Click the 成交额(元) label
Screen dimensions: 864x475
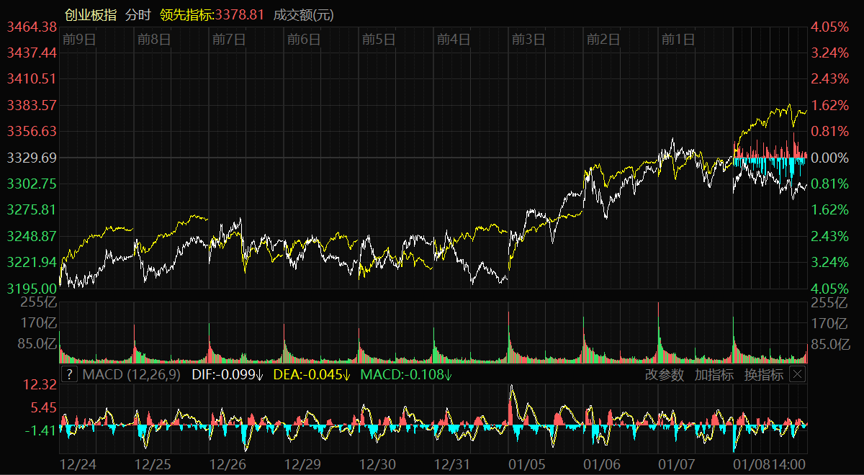click(304, 14)
